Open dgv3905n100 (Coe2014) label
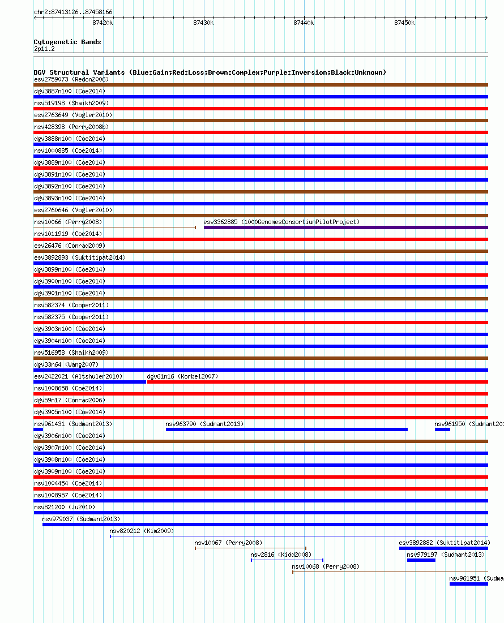This screenshot has height=623, width=504. tap(70, 413)
